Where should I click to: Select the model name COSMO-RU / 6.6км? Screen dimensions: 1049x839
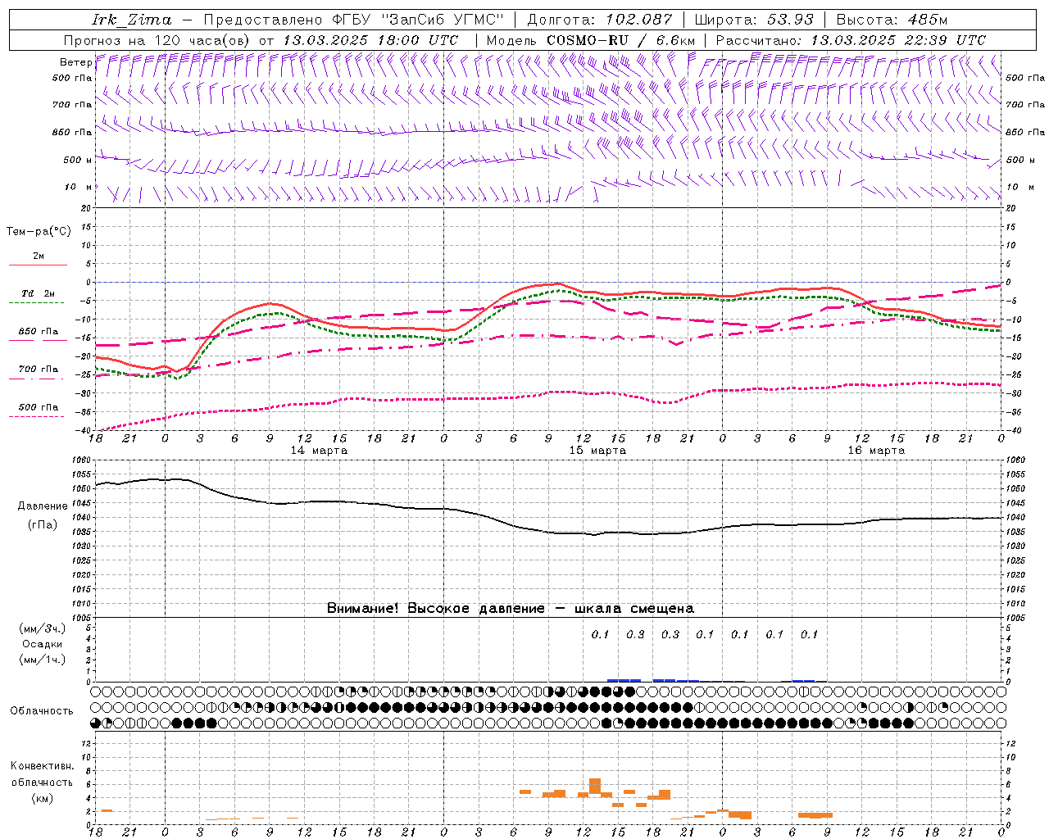point(621,40)
